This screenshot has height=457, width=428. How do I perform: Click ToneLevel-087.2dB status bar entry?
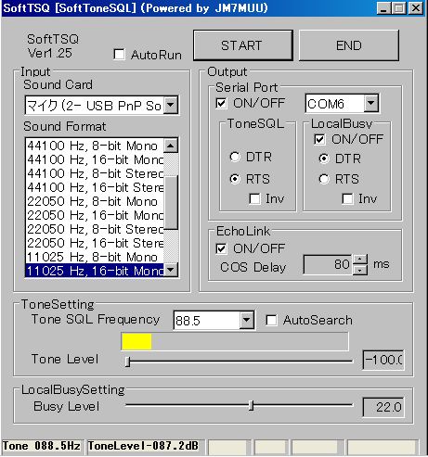[x=145, y=446]
